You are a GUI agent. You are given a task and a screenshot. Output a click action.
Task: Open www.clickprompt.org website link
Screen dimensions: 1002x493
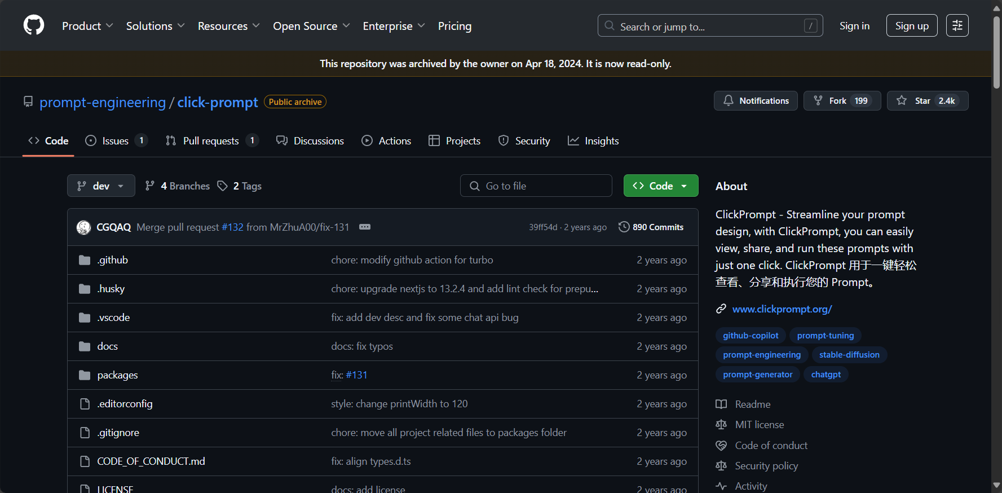[782, 309]
